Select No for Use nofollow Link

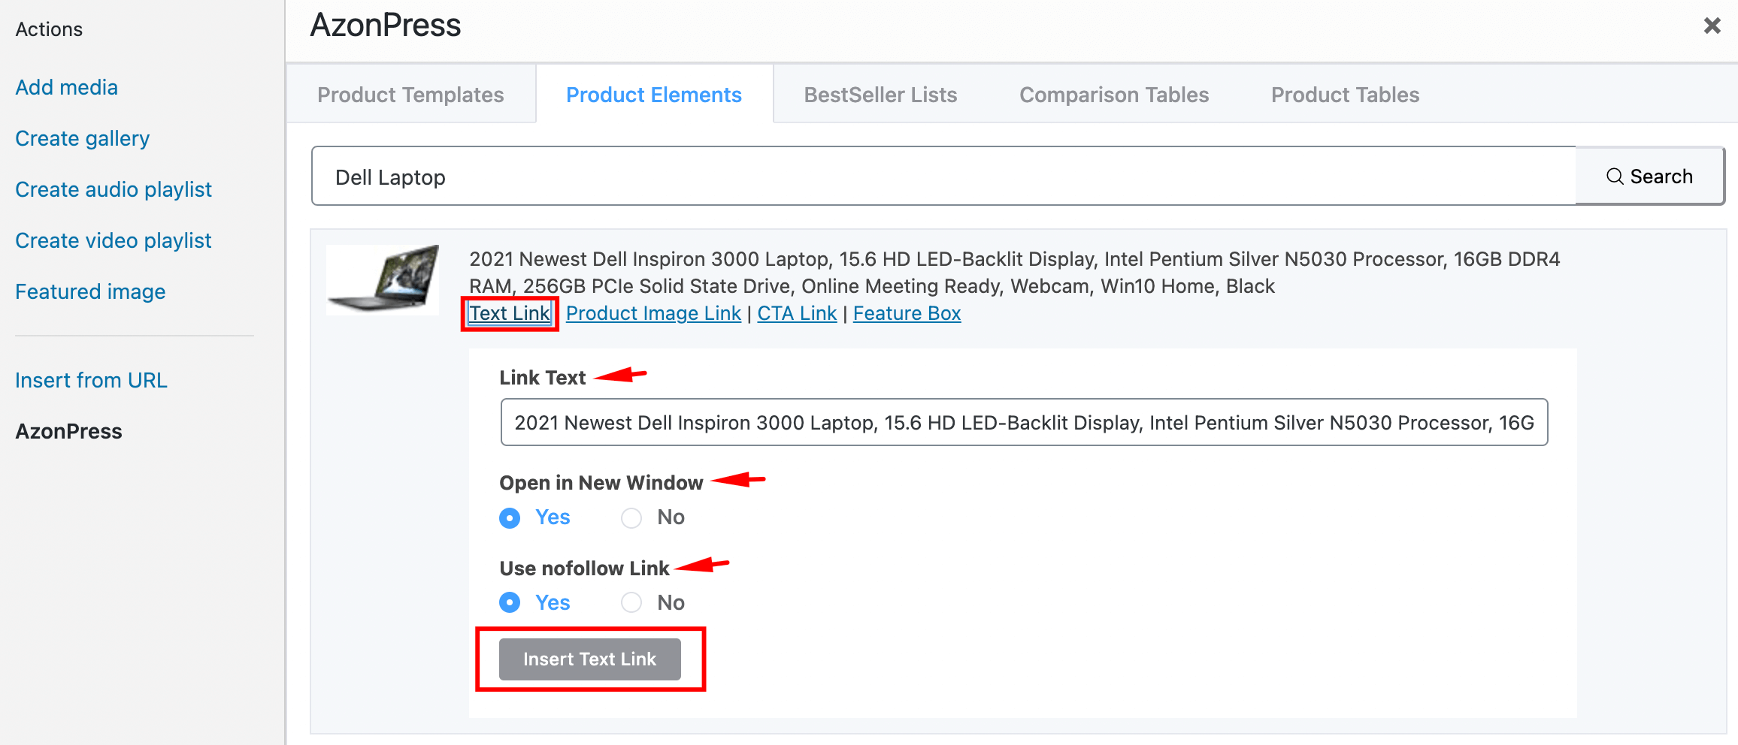631,602
